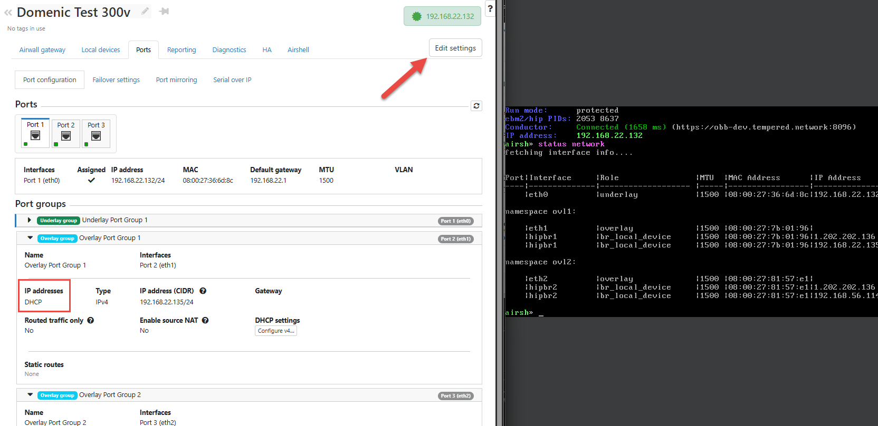Click the back double-chevron icon beside Domenic Test 300v
Viewport: 878px width, 426px height.
click(8, 13)
